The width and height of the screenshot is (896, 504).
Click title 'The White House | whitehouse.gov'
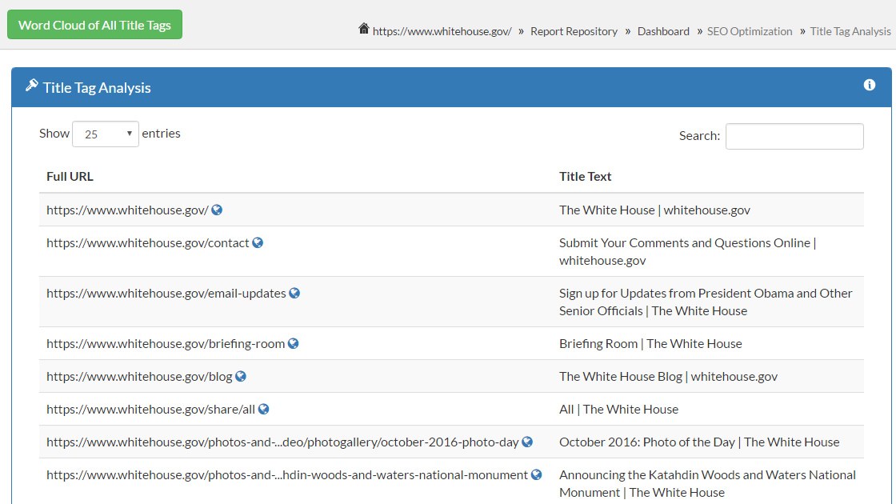pos(654,210)
